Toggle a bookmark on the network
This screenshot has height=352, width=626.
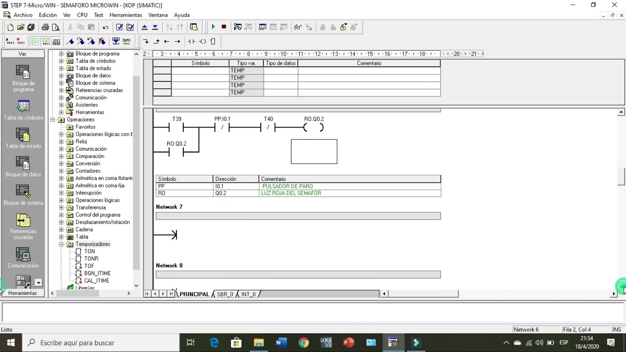pos(70,42)
